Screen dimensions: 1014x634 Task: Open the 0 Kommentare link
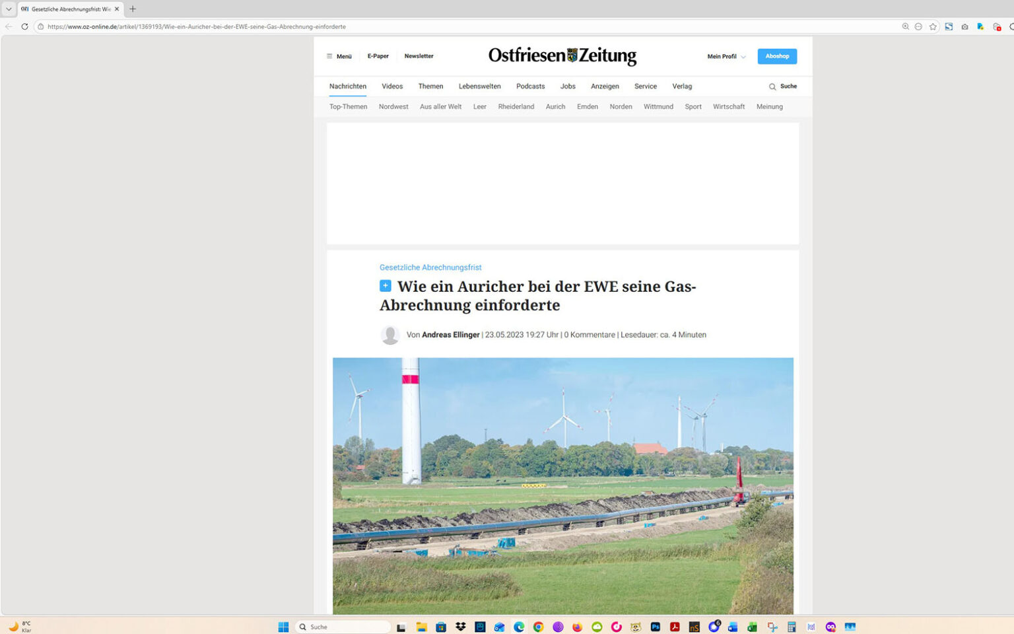[x=590, y=335]
